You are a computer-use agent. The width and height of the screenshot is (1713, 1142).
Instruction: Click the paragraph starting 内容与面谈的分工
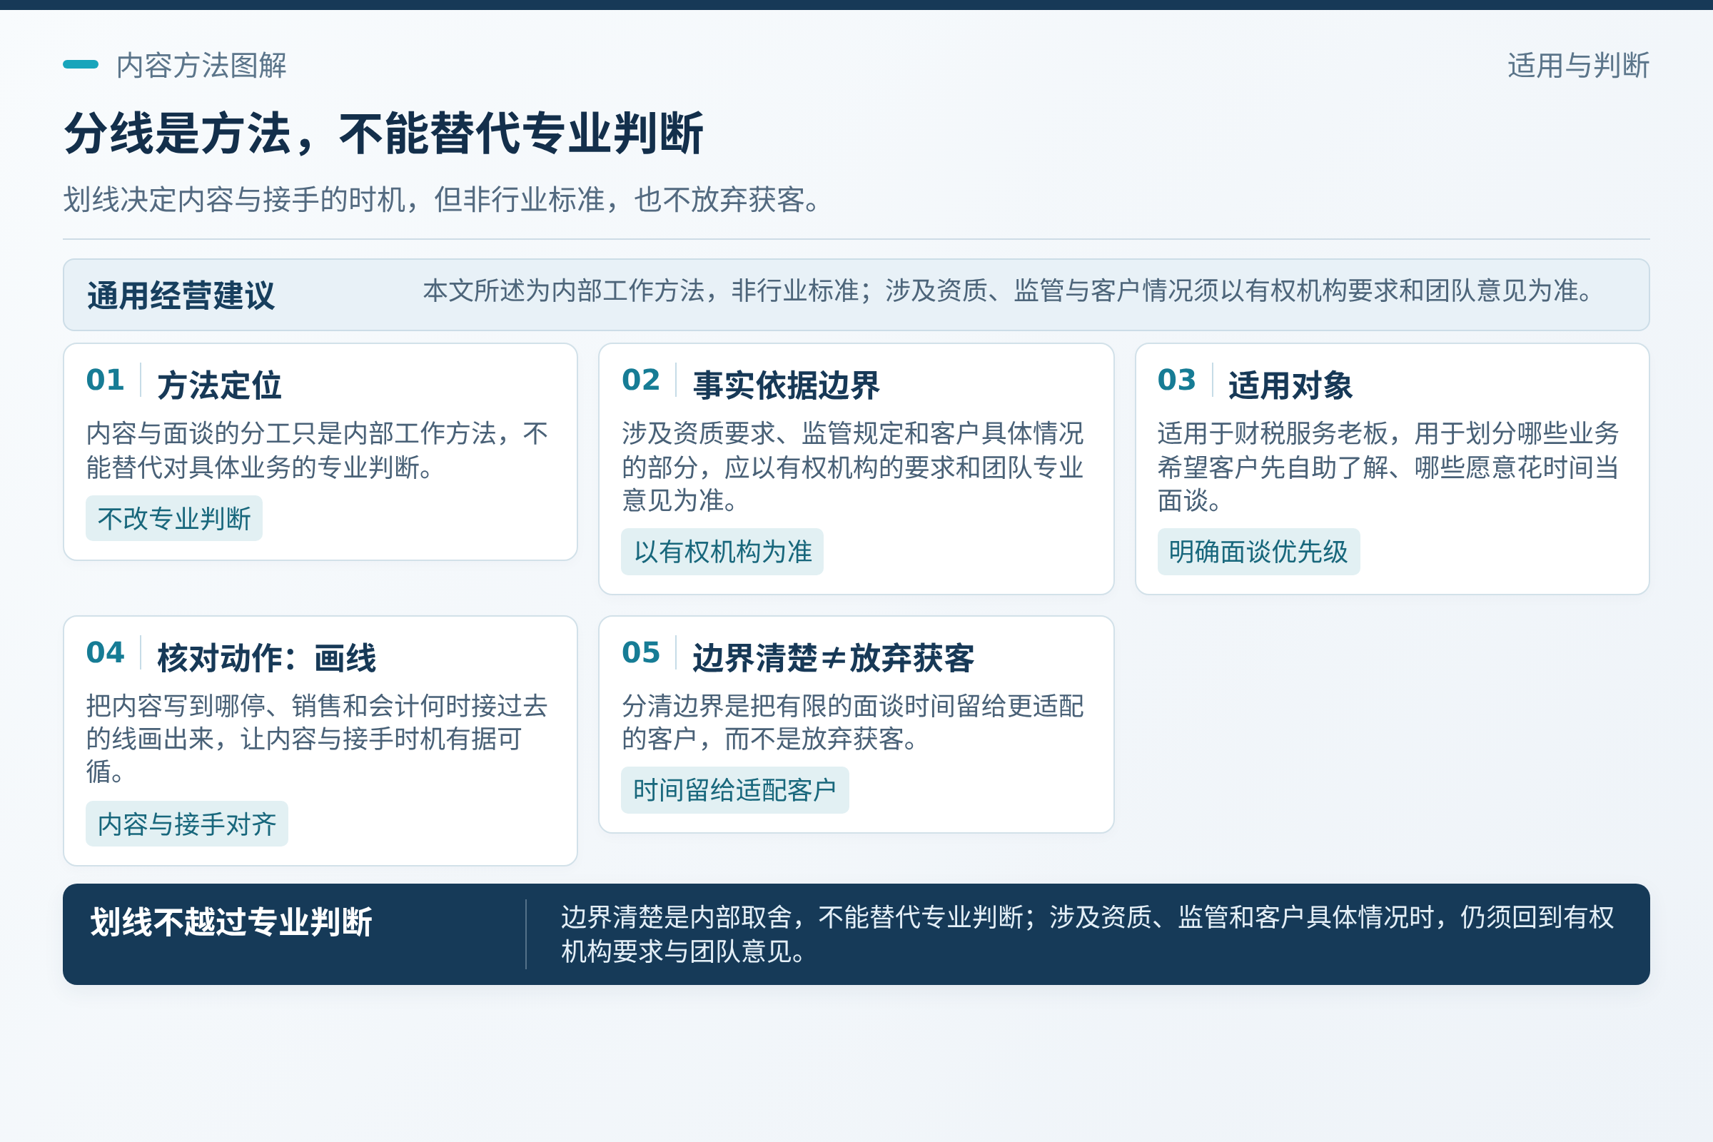pos(317,450)
